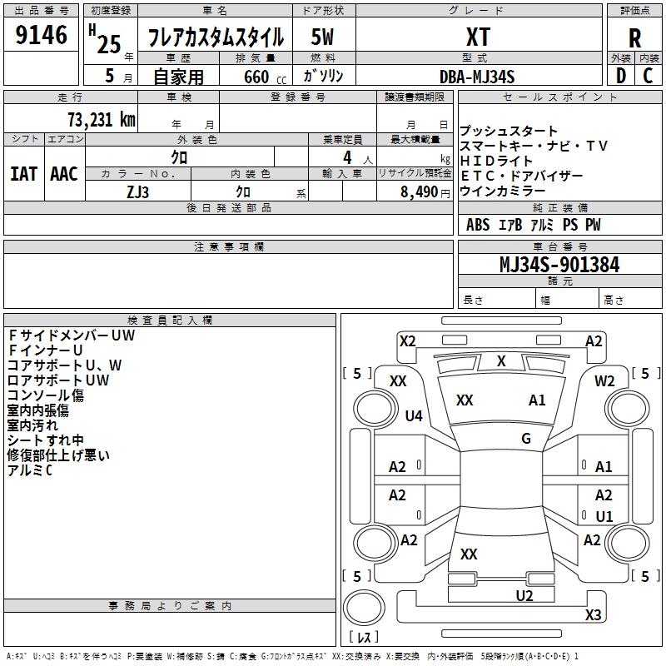Select the line スマートキー・ナビ・TV
666x666 pixels.
tap(534, 146)
